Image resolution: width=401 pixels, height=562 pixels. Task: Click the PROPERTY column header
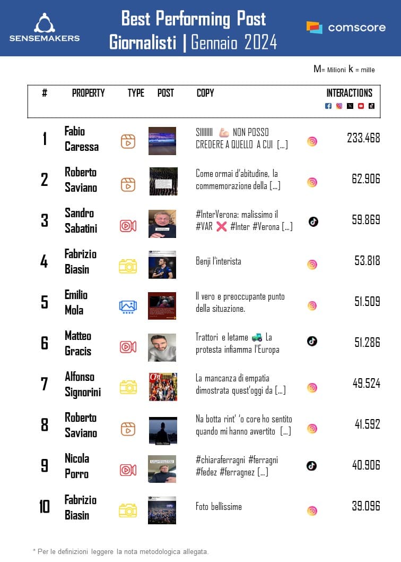tap(89, 93)
